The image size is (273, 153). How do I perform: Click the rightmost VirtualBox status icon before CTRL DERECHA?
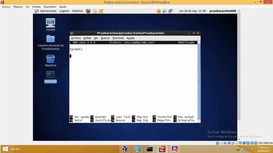(x=256, y=143)
